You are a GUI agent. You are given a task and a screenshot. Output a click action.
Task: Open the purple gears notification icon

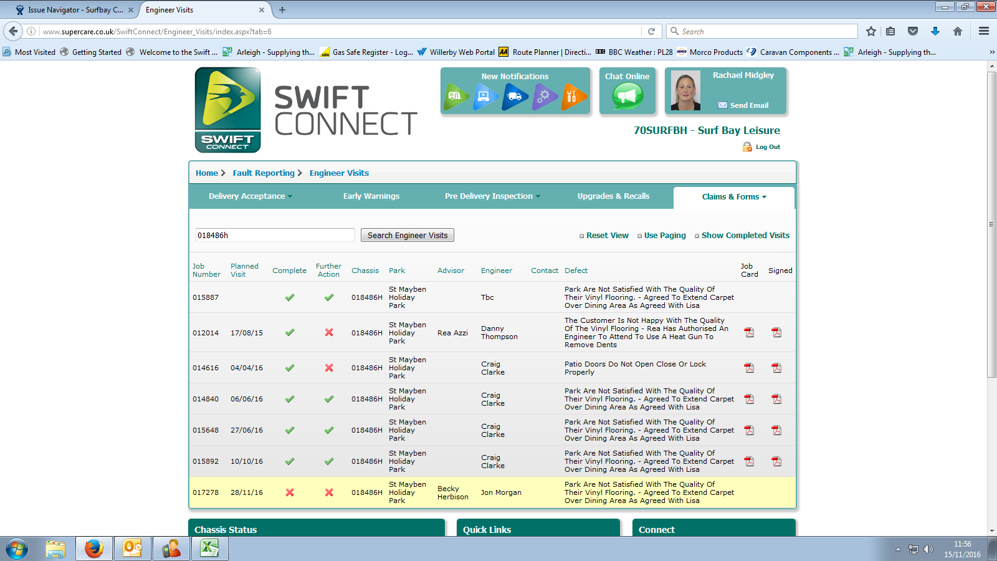click(x=544, y=97)
